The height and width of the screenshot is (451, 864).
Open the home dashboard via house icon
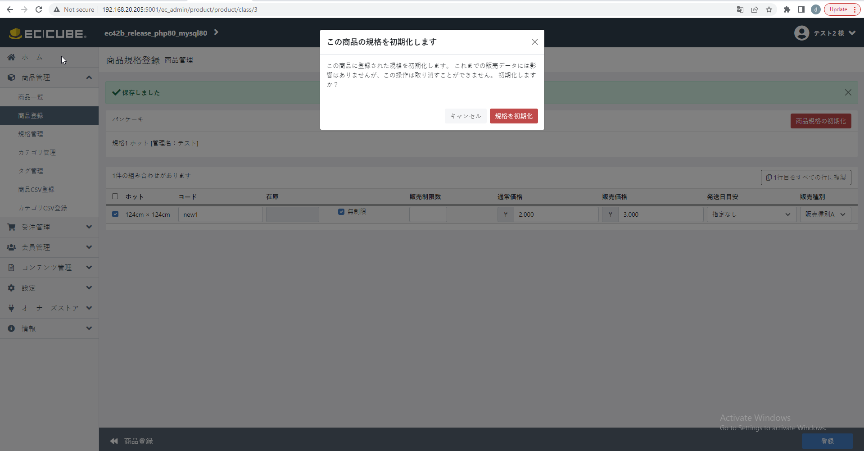[x=11, y=57]
